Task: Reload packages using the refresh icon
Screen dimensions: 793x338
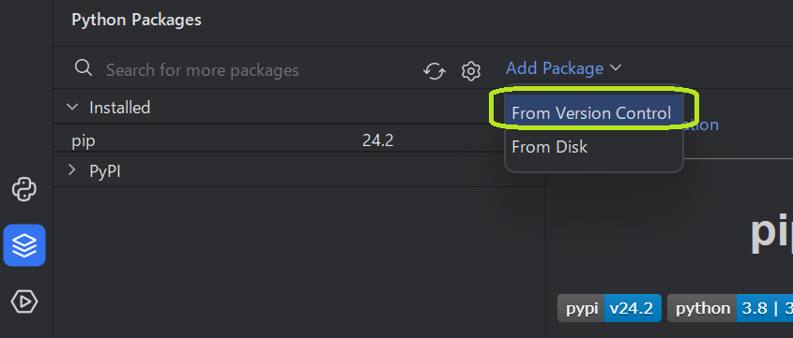Action: pyautogui.click(x=435, y=71)
